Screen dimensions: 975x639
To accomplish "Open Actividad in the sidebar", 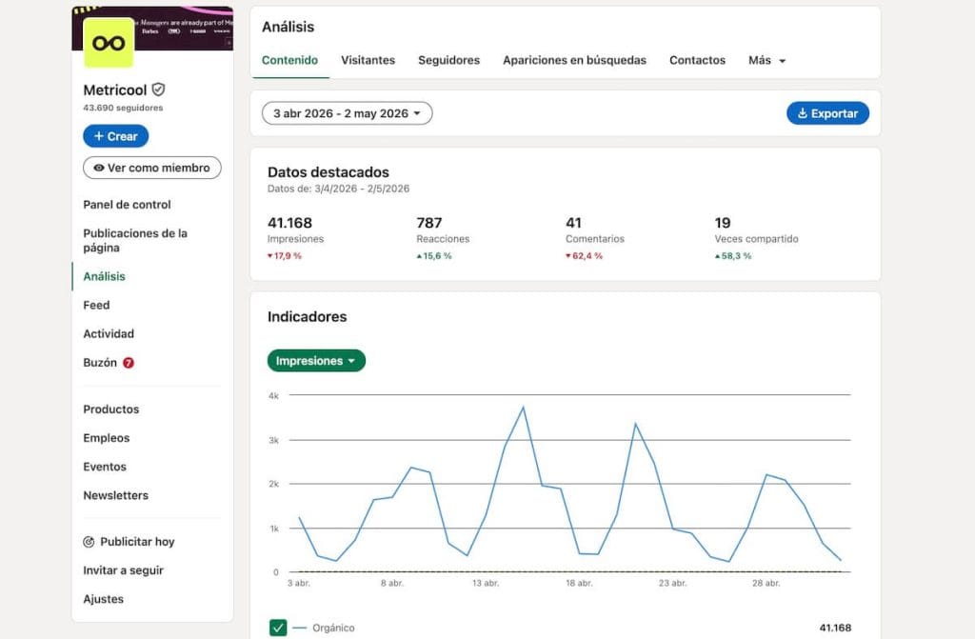I will (109, 333).
